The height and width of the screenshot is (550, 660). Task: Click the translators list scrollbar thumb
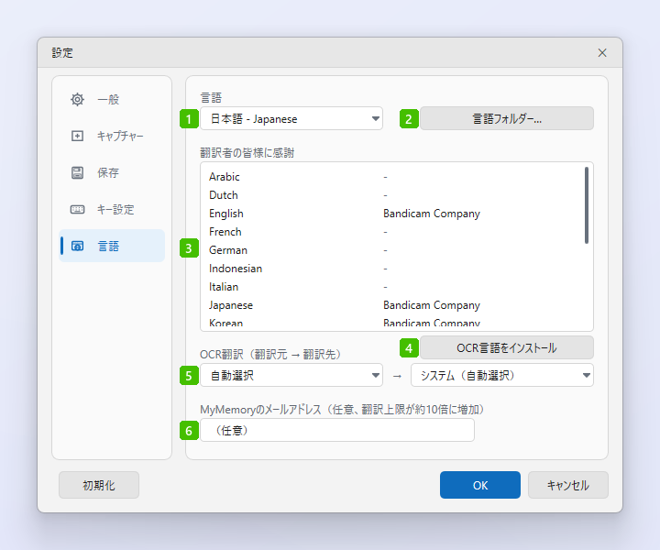[587, 205]
